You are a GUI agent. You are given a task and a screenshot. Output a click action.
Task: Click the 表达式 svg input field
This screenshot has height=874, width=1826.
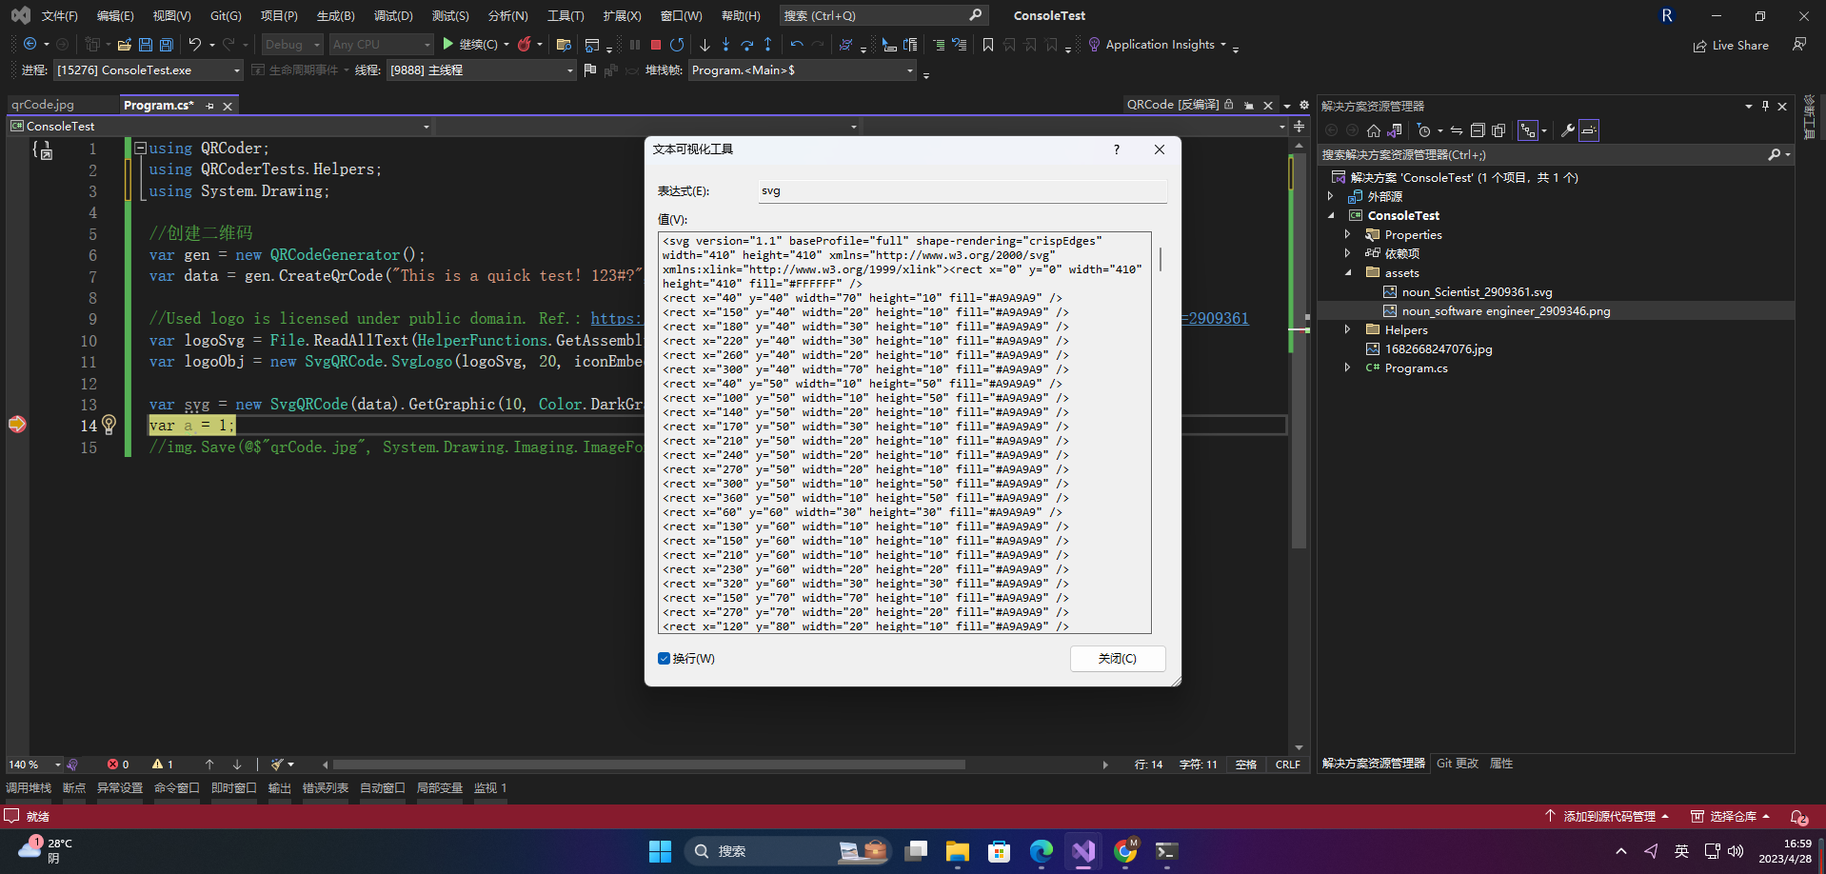[963, 190]
